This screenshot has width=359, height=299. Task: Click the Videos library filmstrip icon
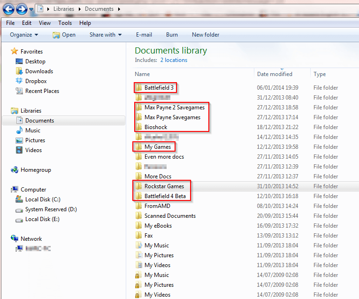[x=19, y=150]
